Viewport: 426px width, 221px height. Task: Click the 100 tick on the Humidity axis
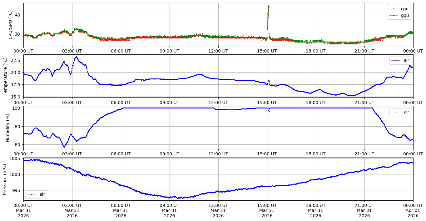(x=17, y=108)
